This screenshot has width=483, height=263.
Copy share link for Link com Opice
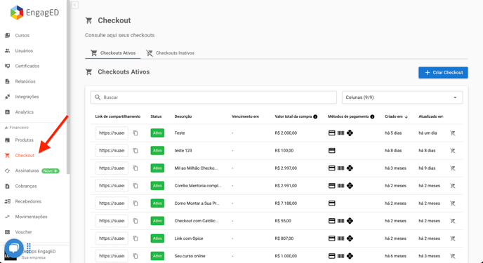click(135, 238)
